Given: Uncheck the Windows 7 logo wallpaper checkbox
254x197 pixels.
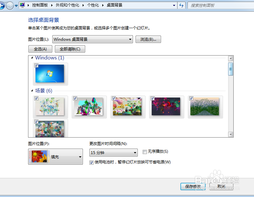Looking at the screenshot, I should [36, 65].
